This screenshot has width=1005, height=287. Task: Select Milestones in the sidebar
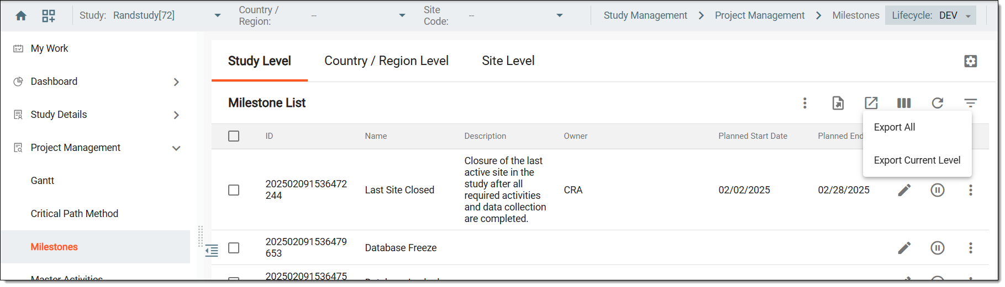coord(54,247)
